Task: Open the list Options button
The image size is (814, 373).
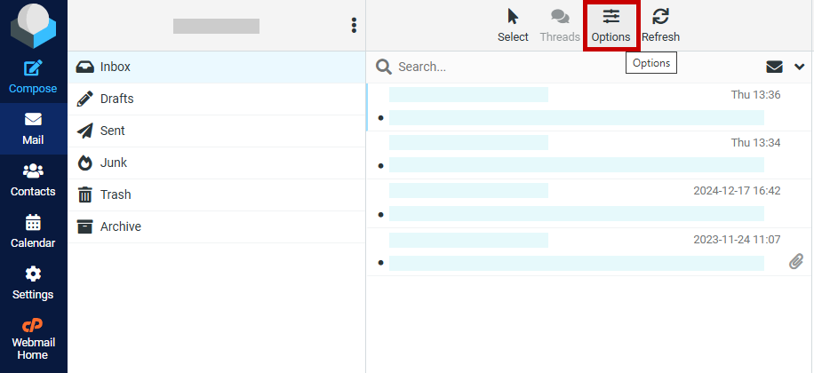Action: coord(611,26)
